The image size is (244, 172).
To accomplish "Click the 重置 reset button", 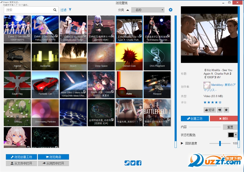I will tap(230, 127).
